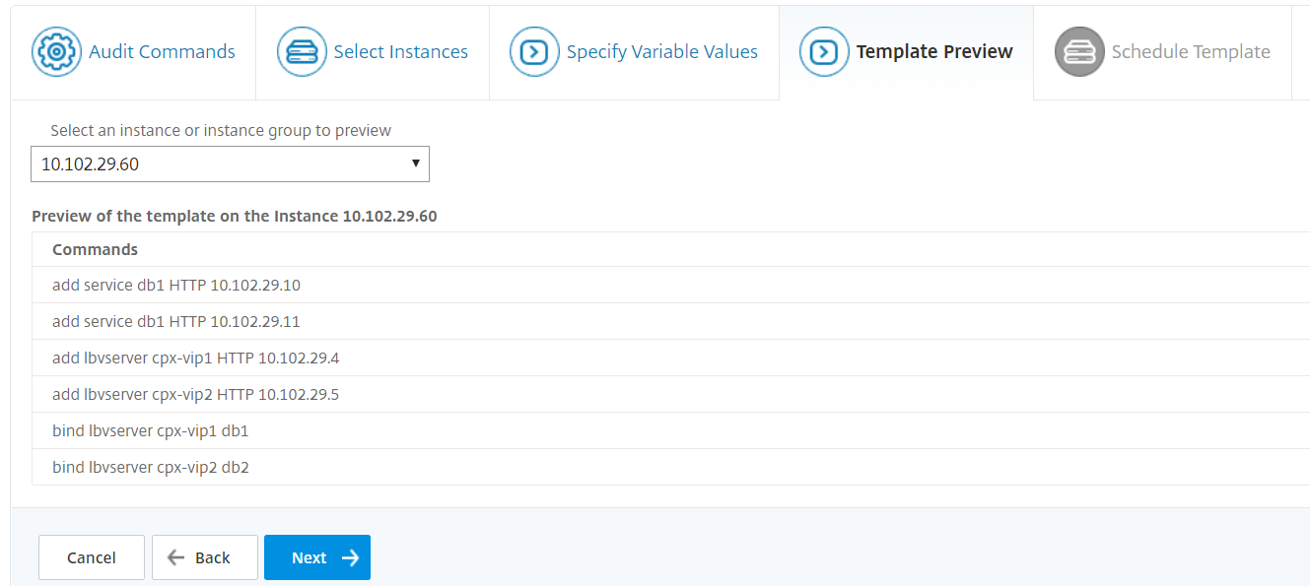The width and height of the screenshot is (1310, 586).
Task: Select the Template Preview tab
Action: pos(907,52)
